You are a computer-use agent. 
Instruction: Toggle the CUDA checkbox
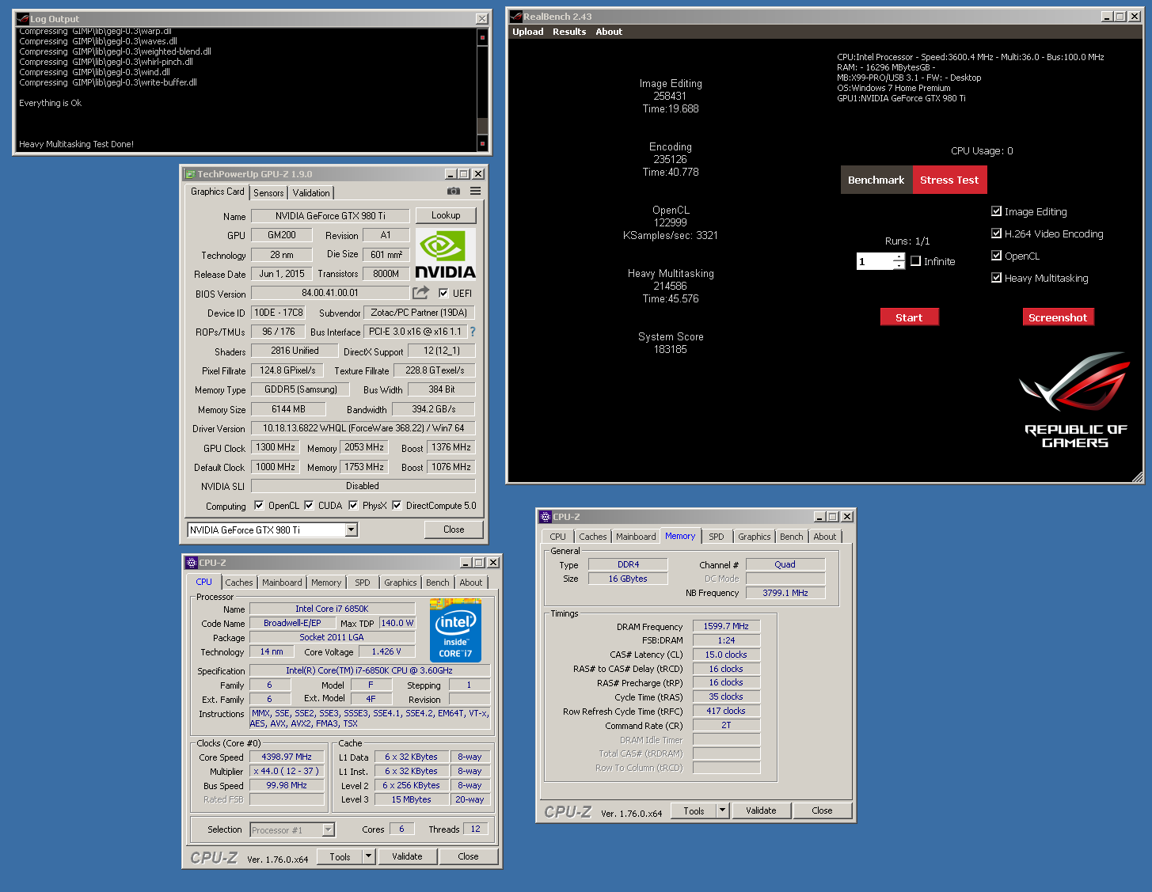[x=309, y=505]
